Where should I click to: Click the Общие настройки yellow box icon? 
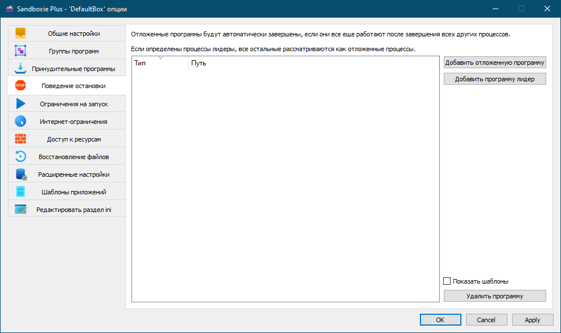tap(20, 33)
